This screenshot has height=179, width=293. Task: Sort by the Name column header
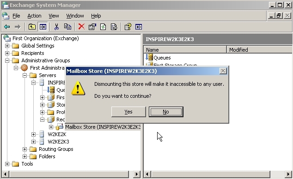[185, 50]
